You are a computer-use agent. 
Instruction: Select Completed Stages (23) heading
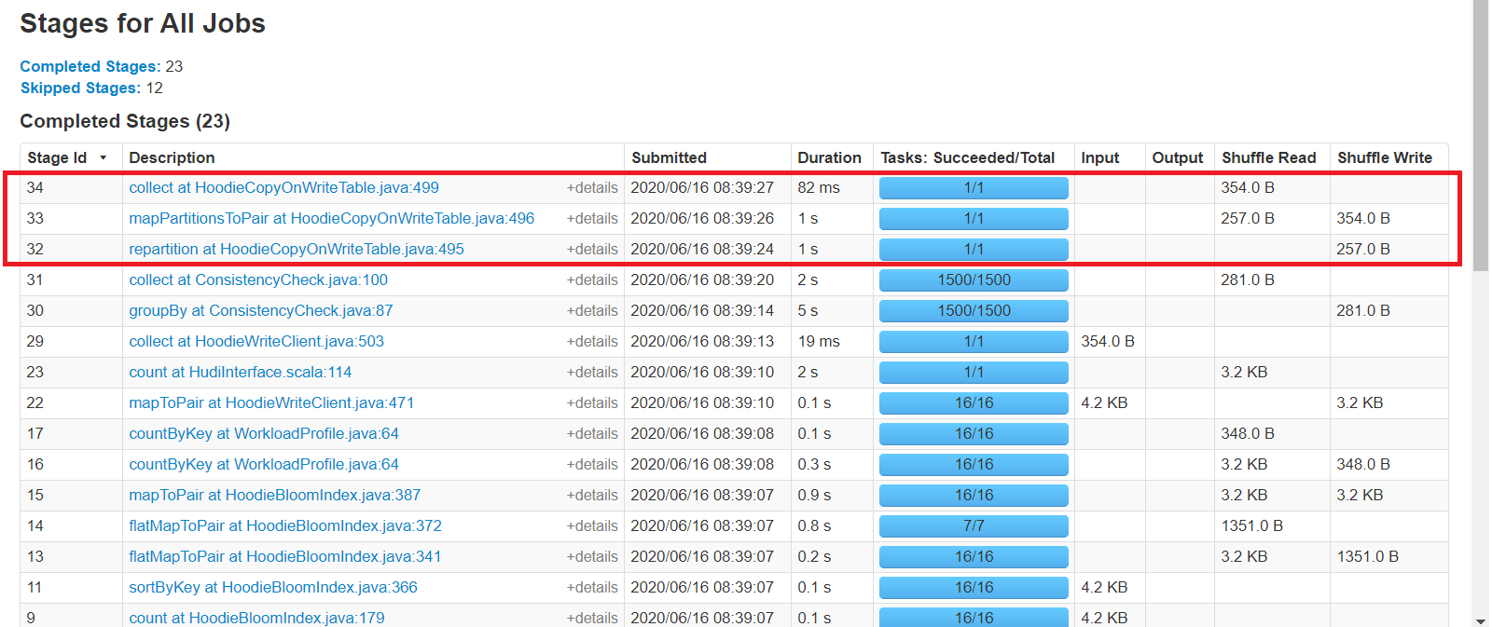tap(125, 121)
